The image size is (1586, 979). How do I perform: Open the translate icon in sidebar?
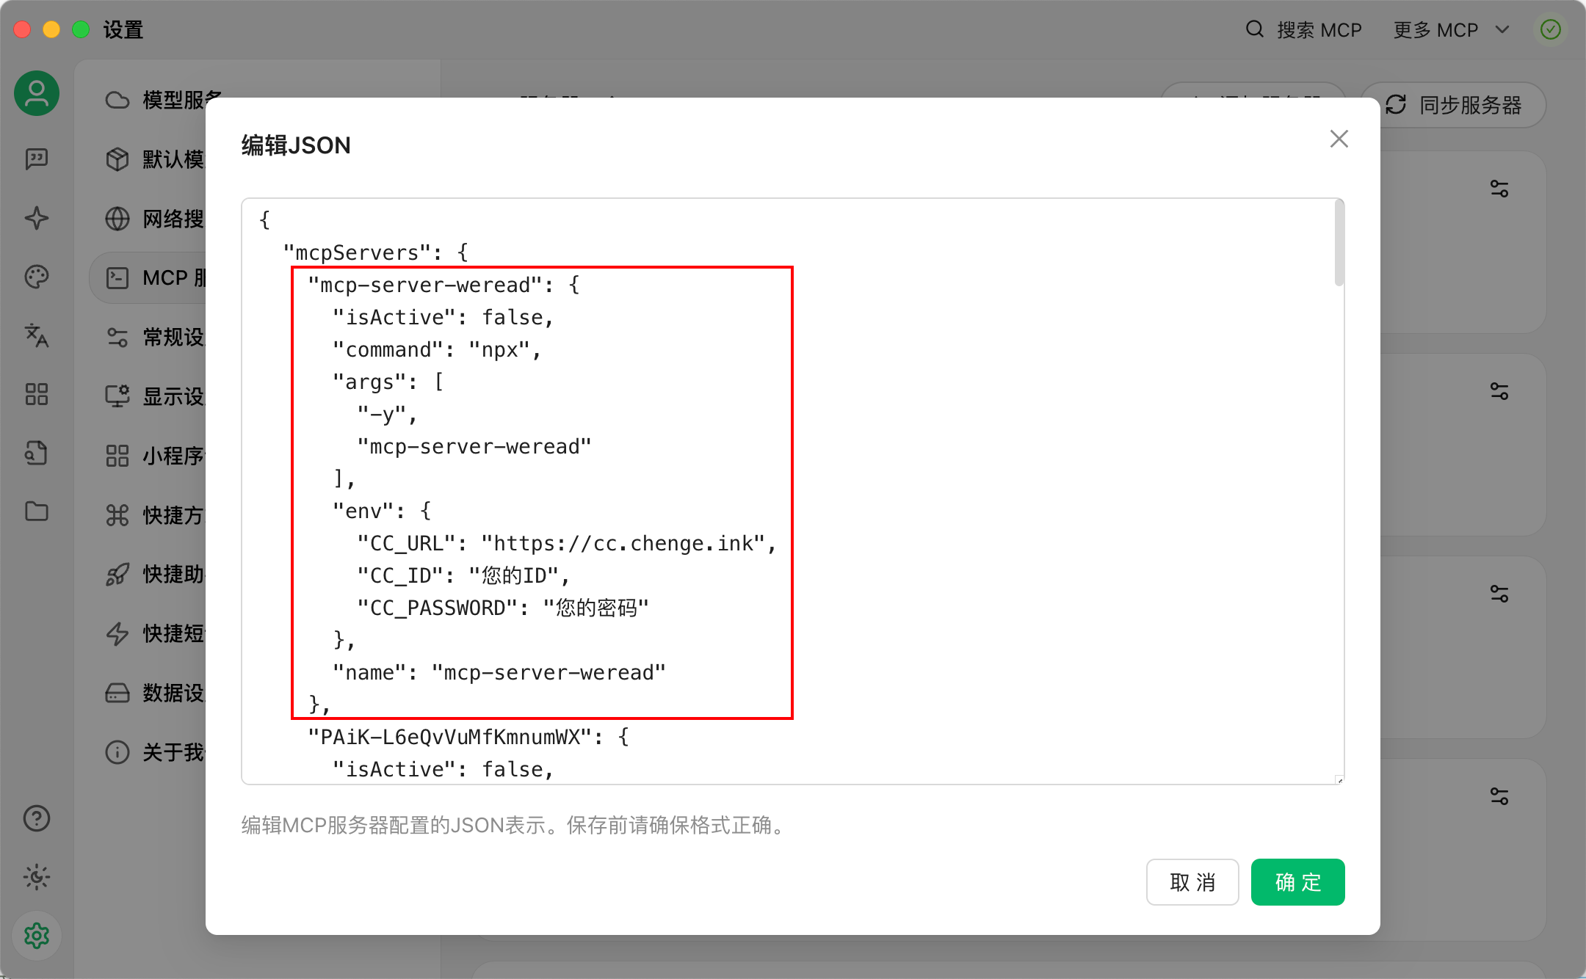click(37, 335)
